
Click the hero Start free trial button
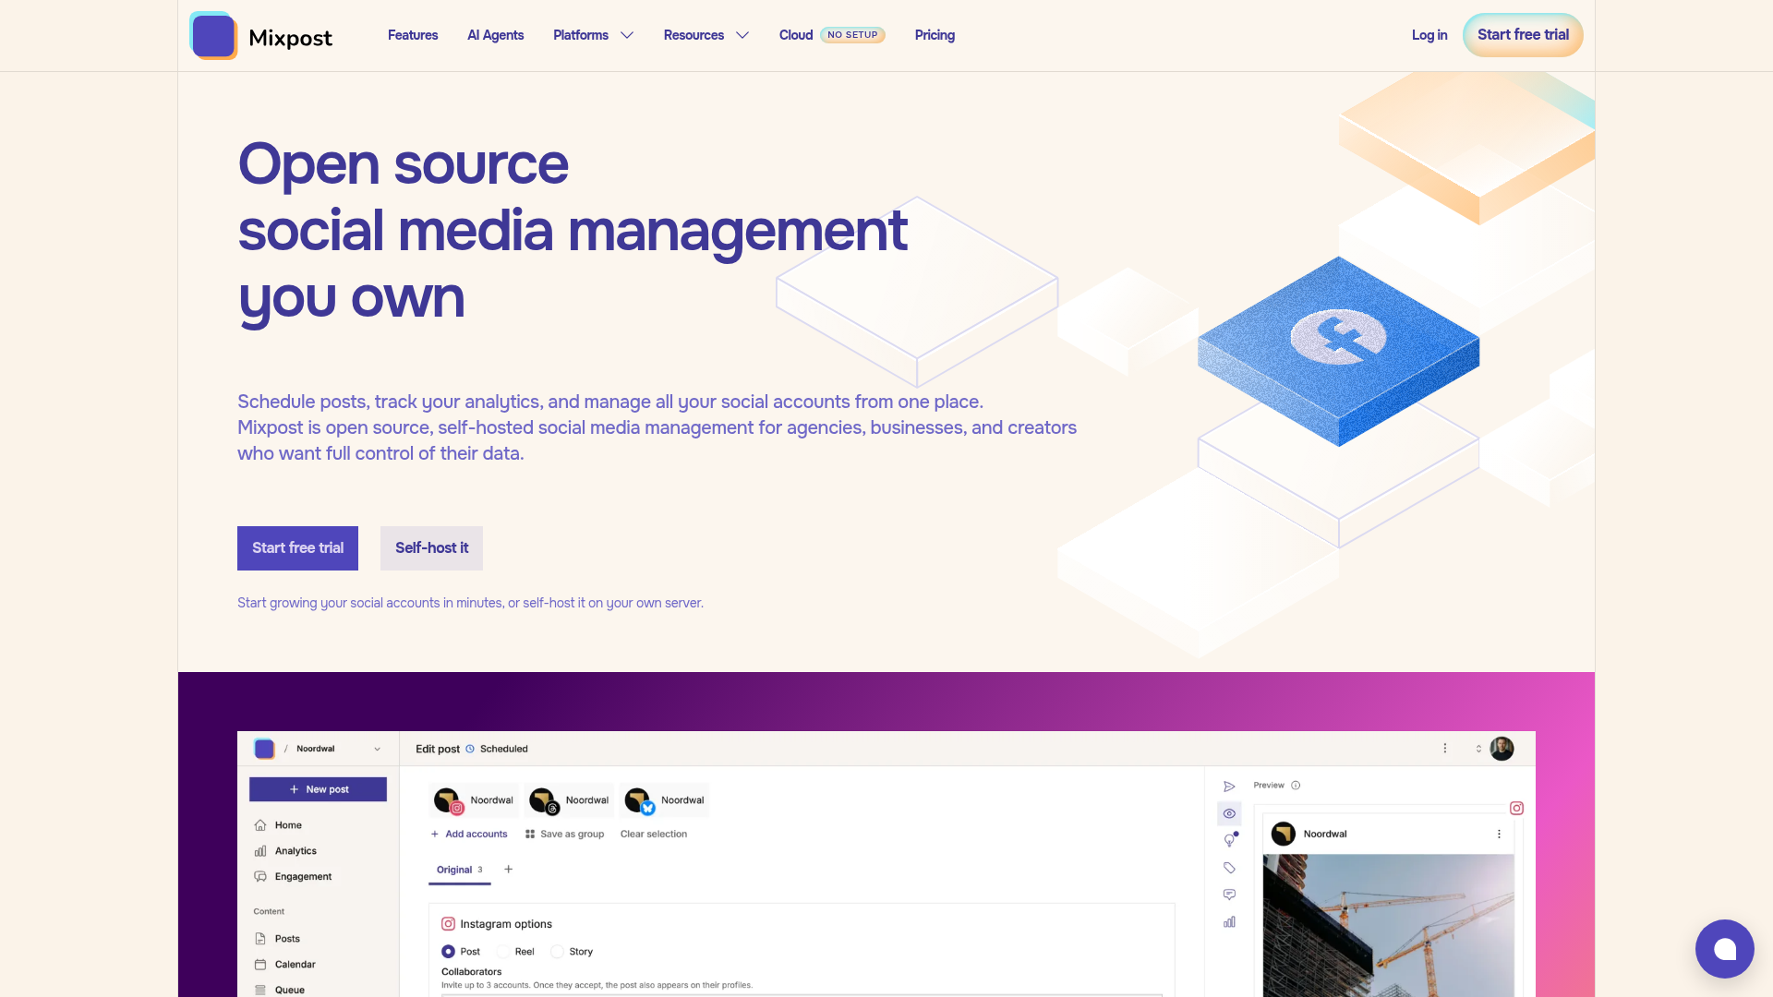(297, 548)
